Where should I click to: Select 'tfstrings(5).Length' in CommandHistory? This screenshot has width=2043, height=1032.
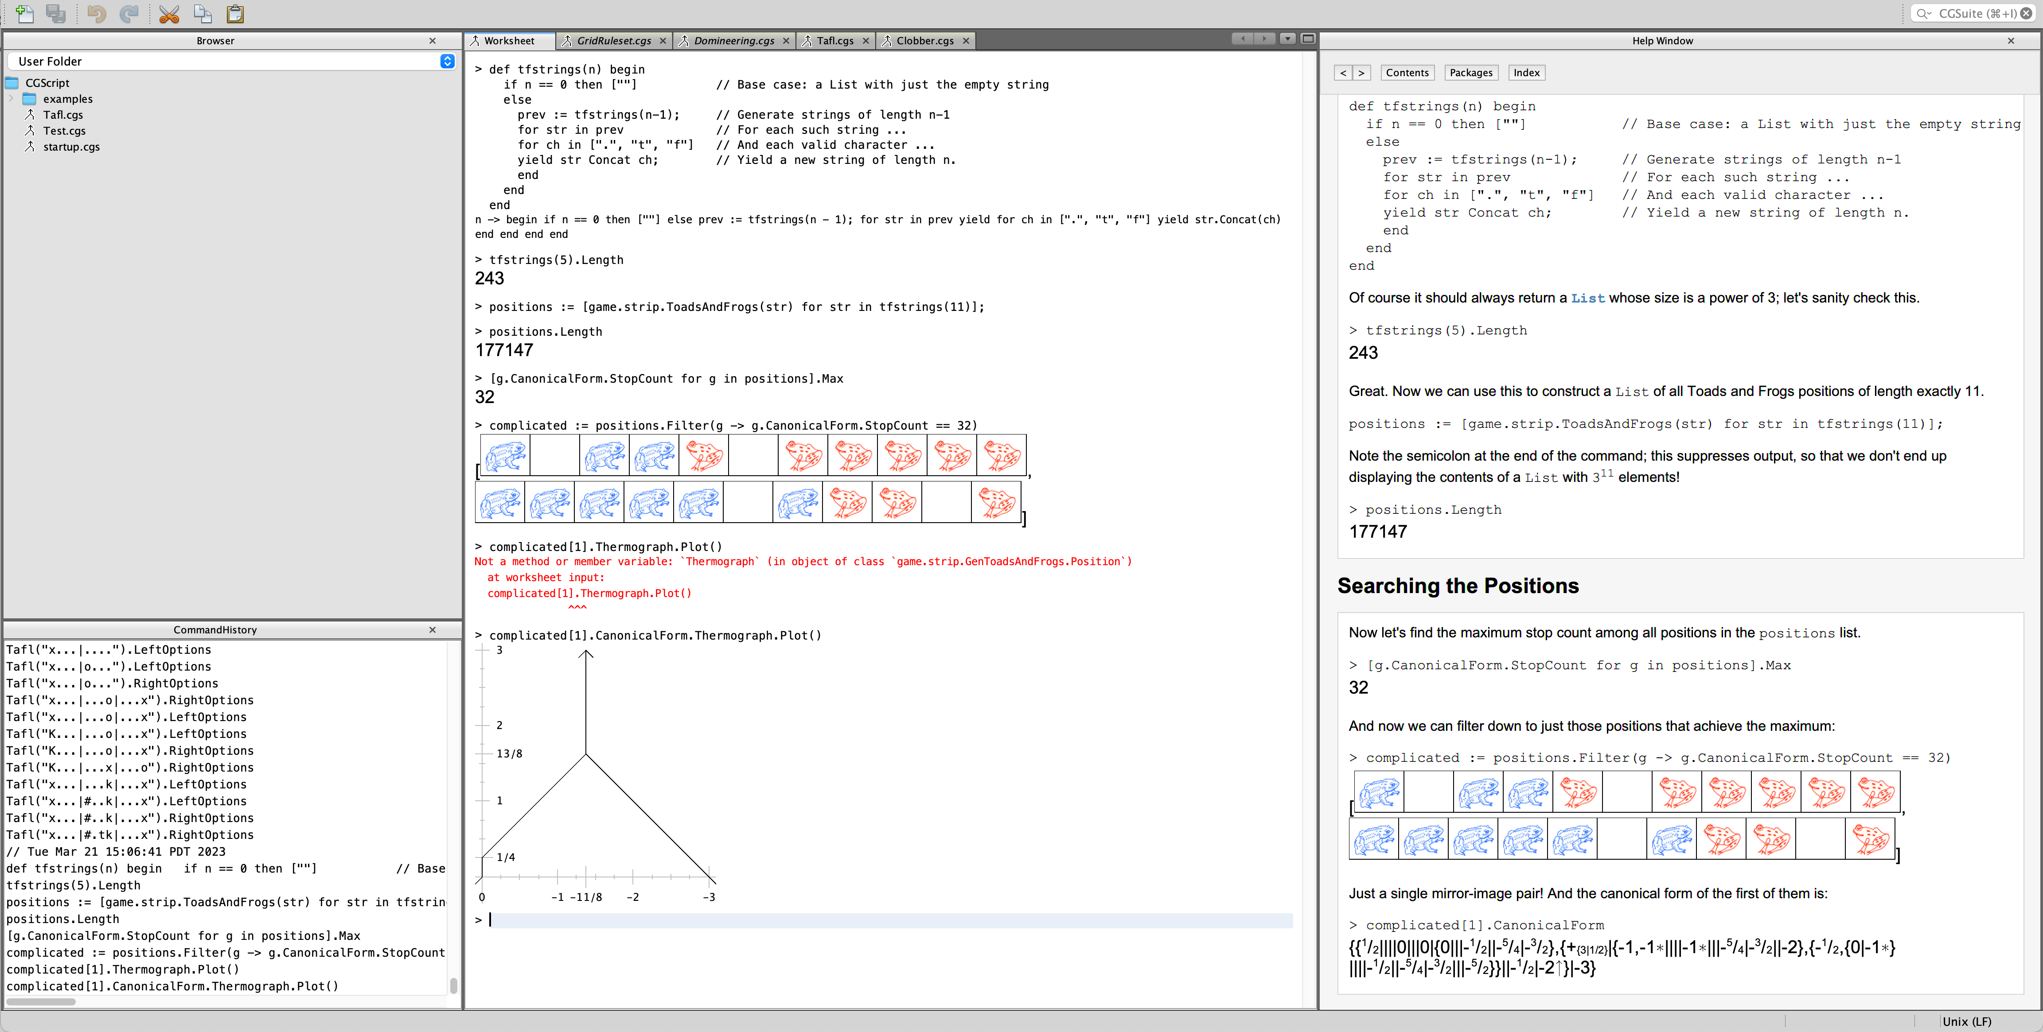[73, 885]
